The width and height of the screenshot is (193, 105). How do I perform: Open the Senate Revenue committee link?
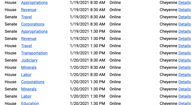click(x=29, y=39)
